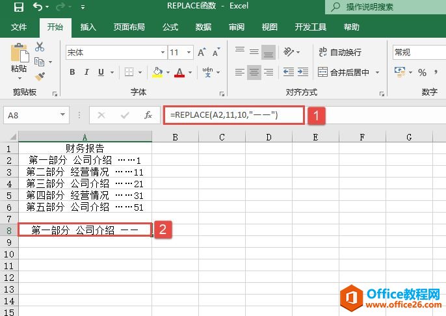Select Align Right icon
Image resolution: width=446 pixels, height=316 pixels.
point(269,72)
